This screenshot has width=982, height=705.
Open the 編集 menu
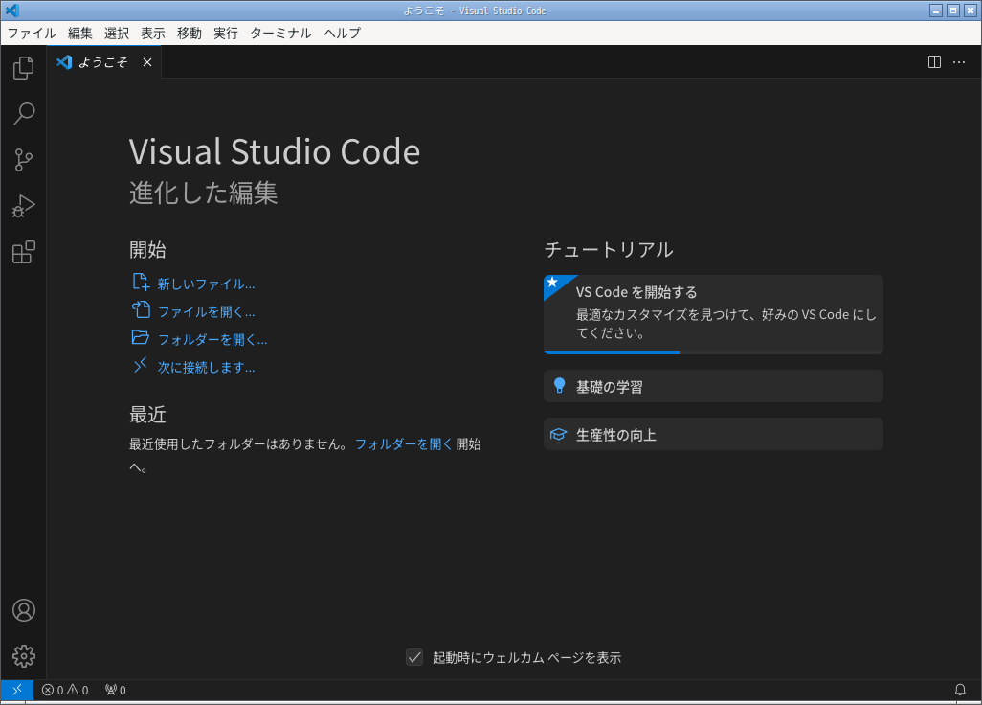point(80,34)
